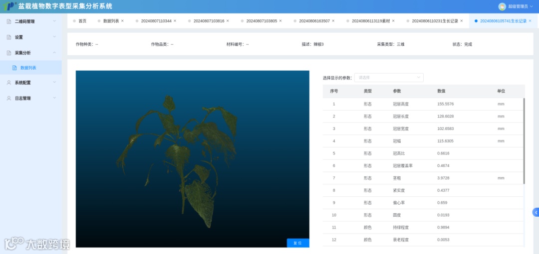The width and height of the screenshot is (539, 254).
Task: Click the 冠层高度 parameter cell
Action: click(x=401, y=104)
